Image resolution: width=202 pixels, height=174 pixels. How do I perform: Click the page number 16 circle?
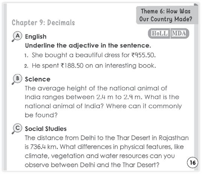(x=193, y=162)
